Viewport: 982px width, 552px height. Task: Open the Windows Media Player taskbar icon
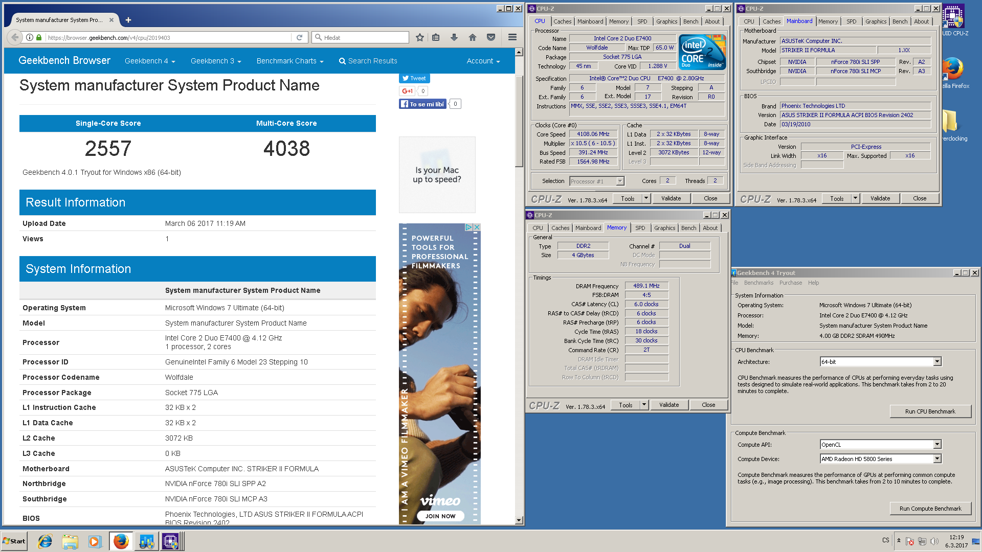[x=95, y=541]
